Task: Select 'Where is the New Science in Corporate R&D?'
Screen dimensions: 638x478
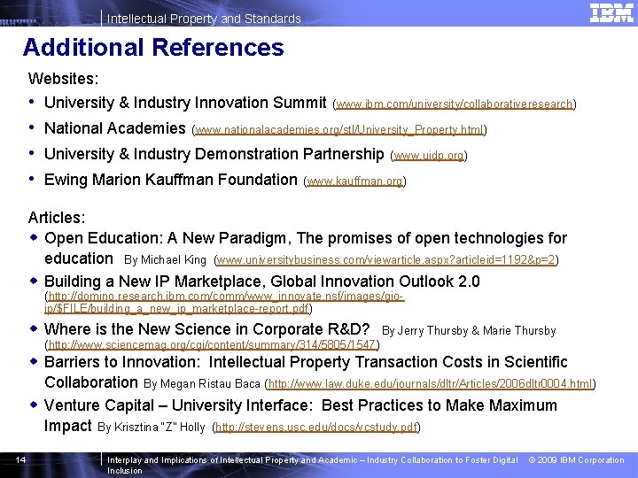Action: (206, 328)
